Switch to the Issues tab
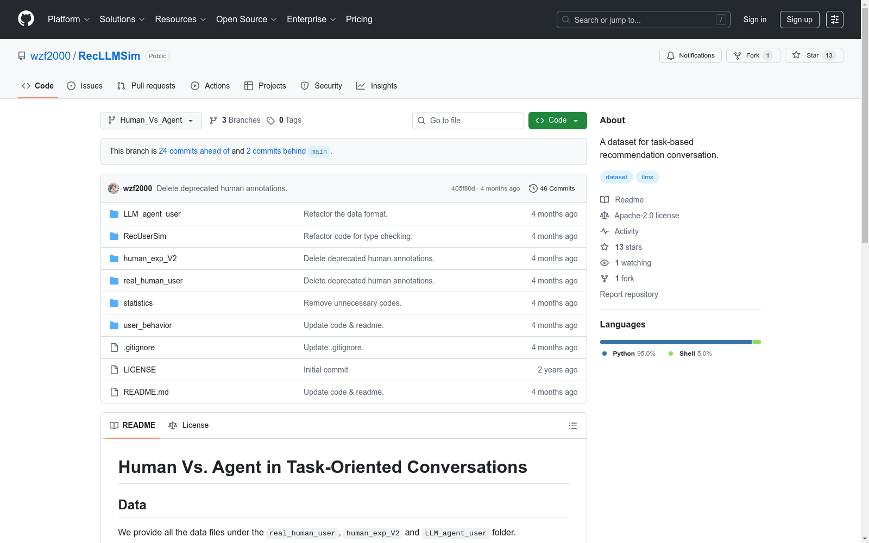 pos(85,86)
